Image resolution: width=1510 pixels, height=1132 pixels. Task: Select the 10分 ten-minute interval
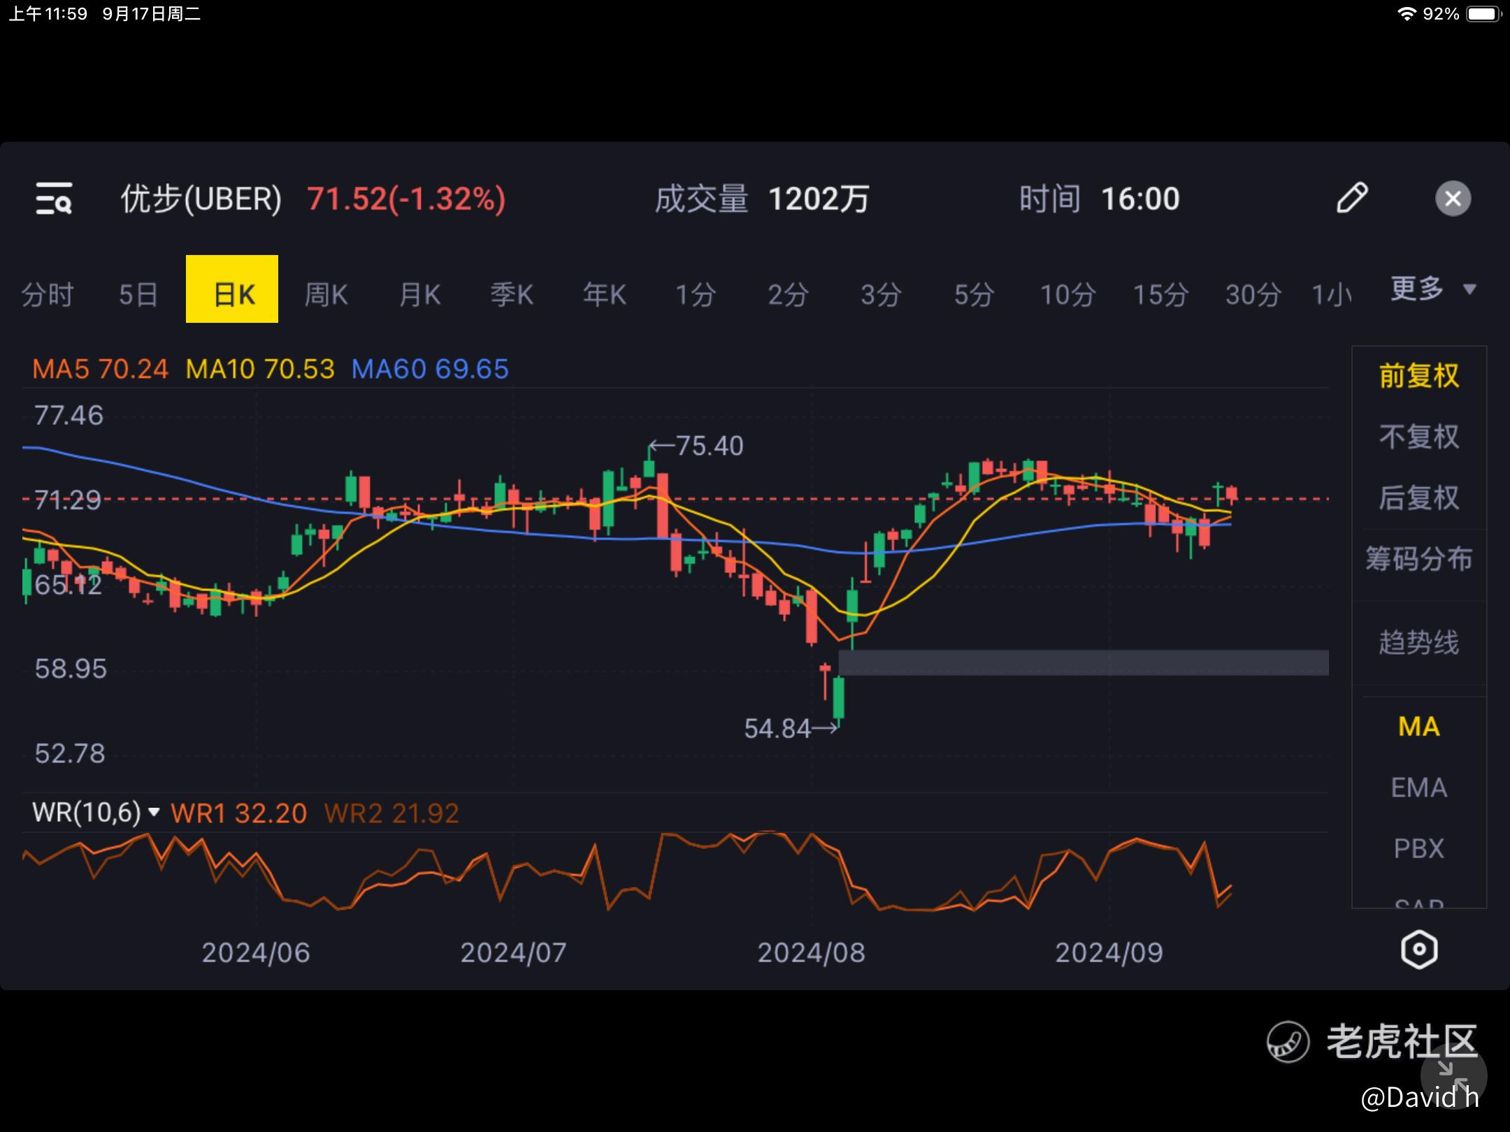click(x=1067, y=295)
